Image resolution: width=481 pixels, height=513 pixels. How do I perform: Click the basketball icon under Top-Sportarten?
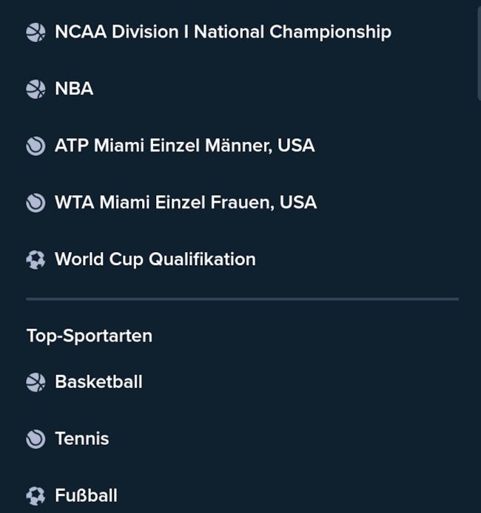[x=36, y=382]
